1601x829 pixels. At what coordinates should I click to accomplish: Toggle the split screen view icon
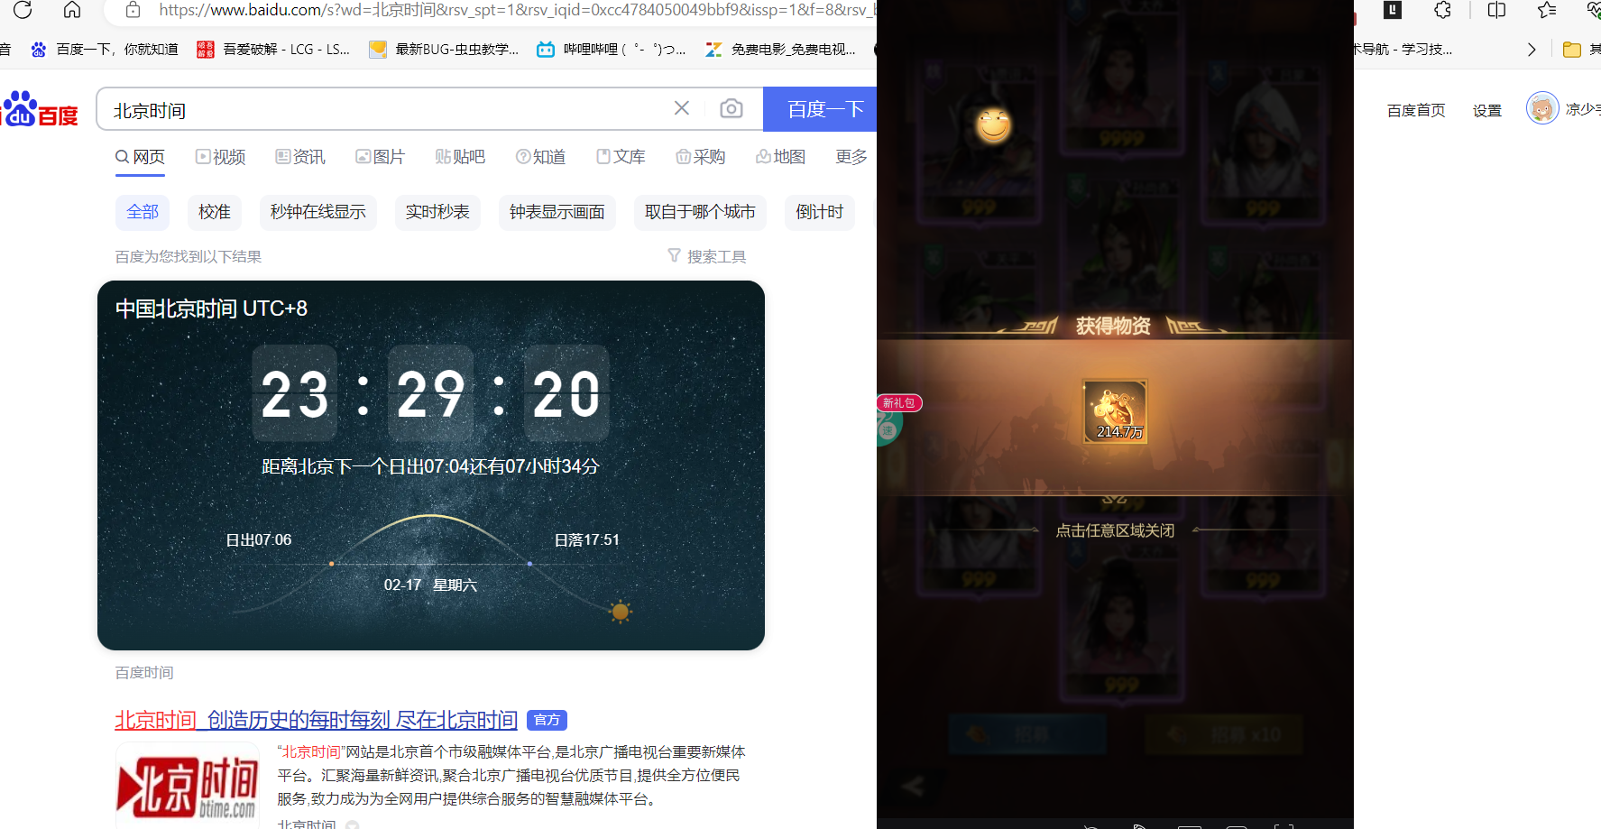coord(1496,10)
